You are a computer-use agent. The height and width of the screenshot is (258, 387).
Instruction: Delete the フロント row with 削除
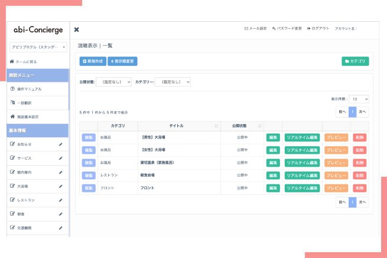pos(360,188)
